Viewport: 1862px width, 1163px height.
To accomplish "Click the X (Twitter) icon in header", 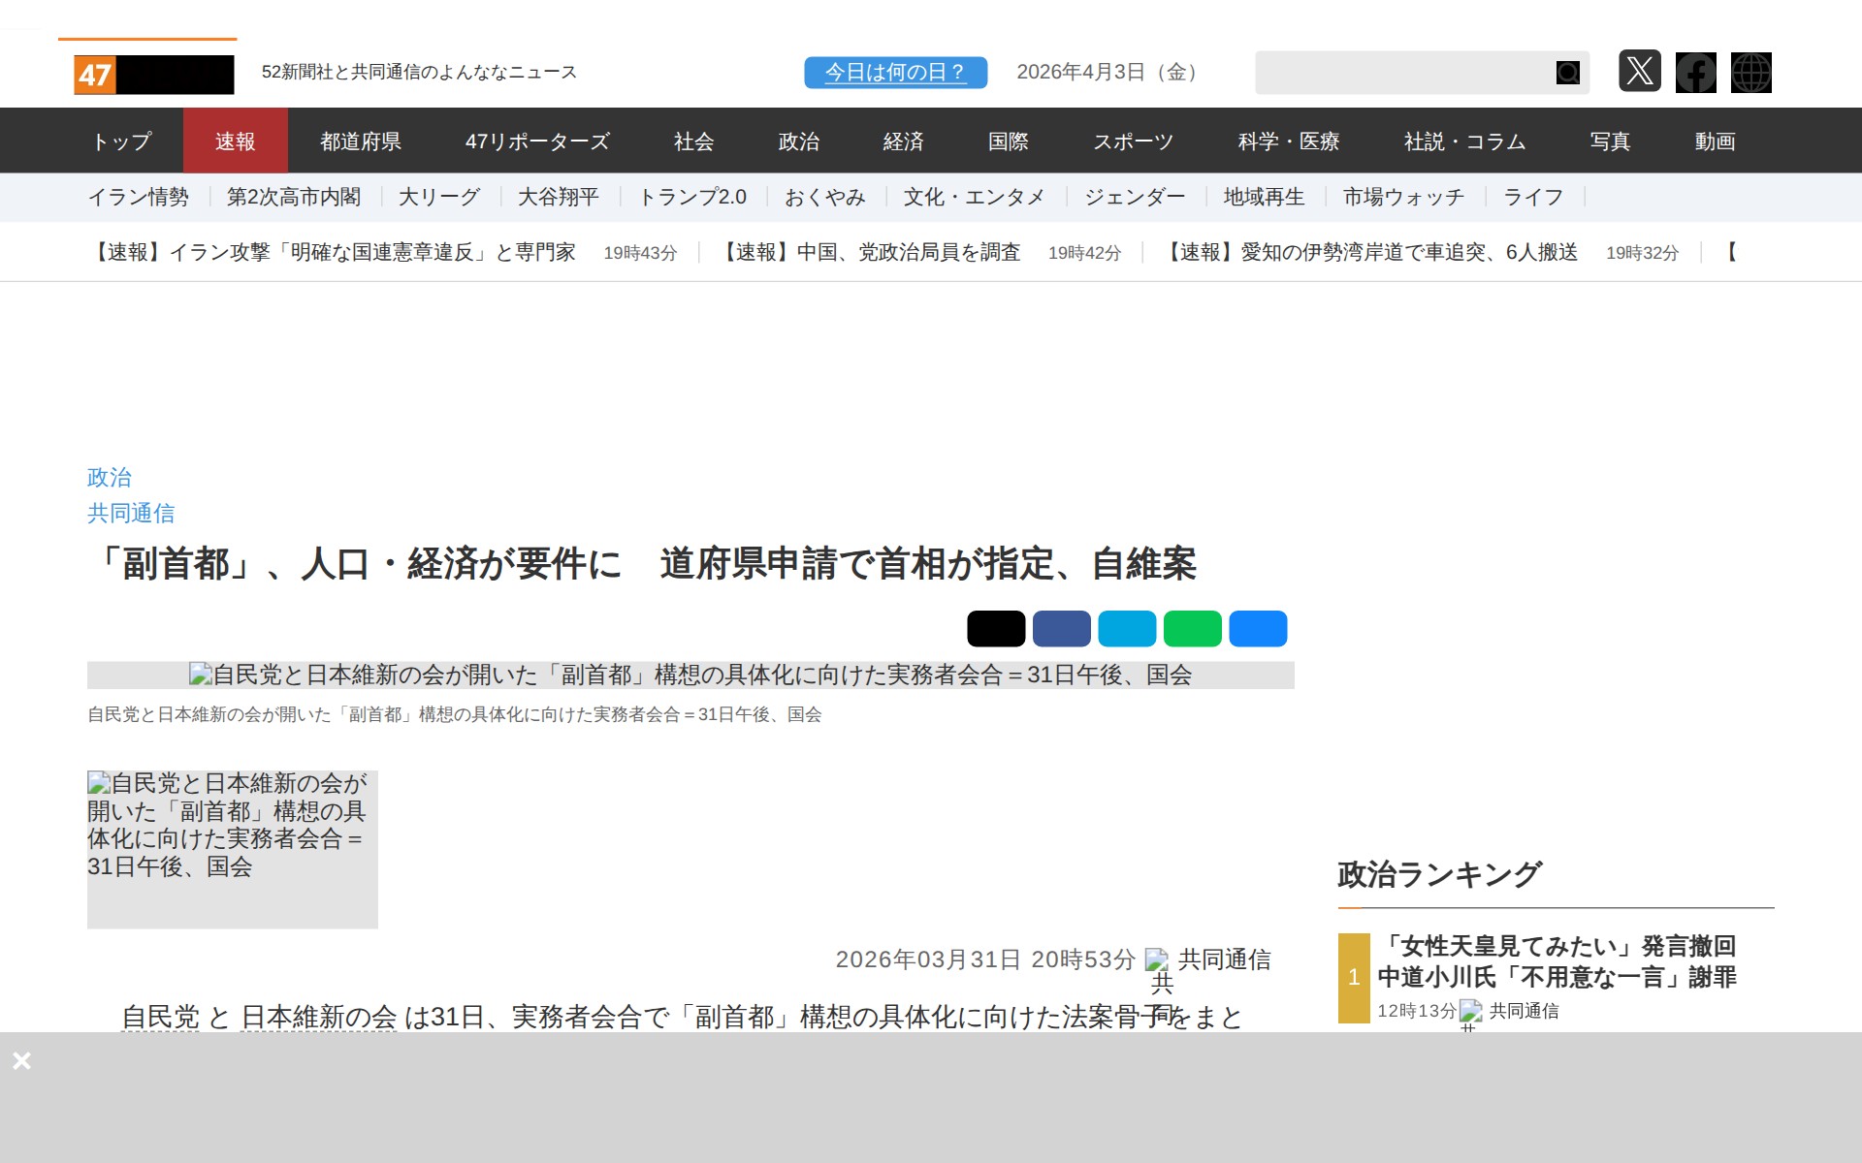I will (x=1639, y=72).
